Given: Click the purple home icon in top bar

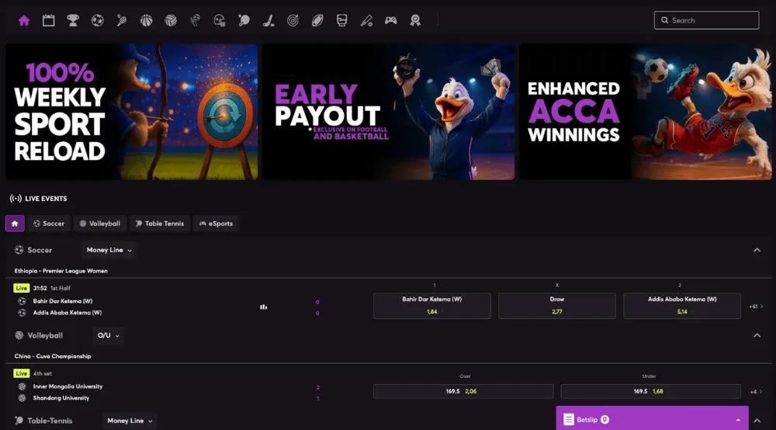Looking at the screenshot, I should click(24, 20).
